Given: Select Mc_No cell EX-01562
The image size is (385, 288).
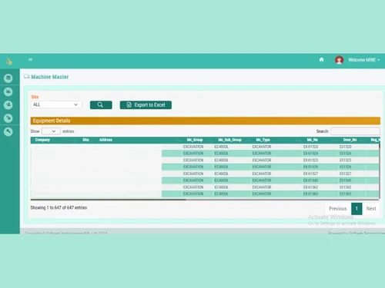Looking at the screenshot, I should coord(310,187).
